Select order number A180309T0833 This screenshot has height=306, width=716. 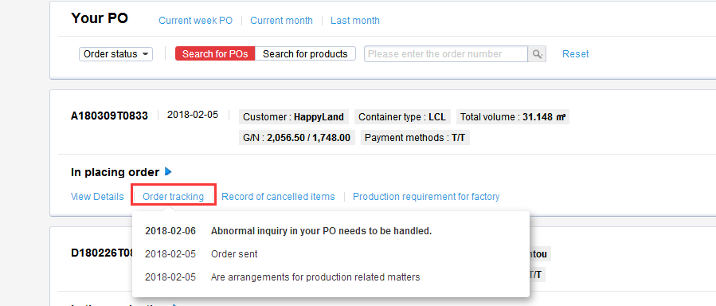[x=110, y=116]
